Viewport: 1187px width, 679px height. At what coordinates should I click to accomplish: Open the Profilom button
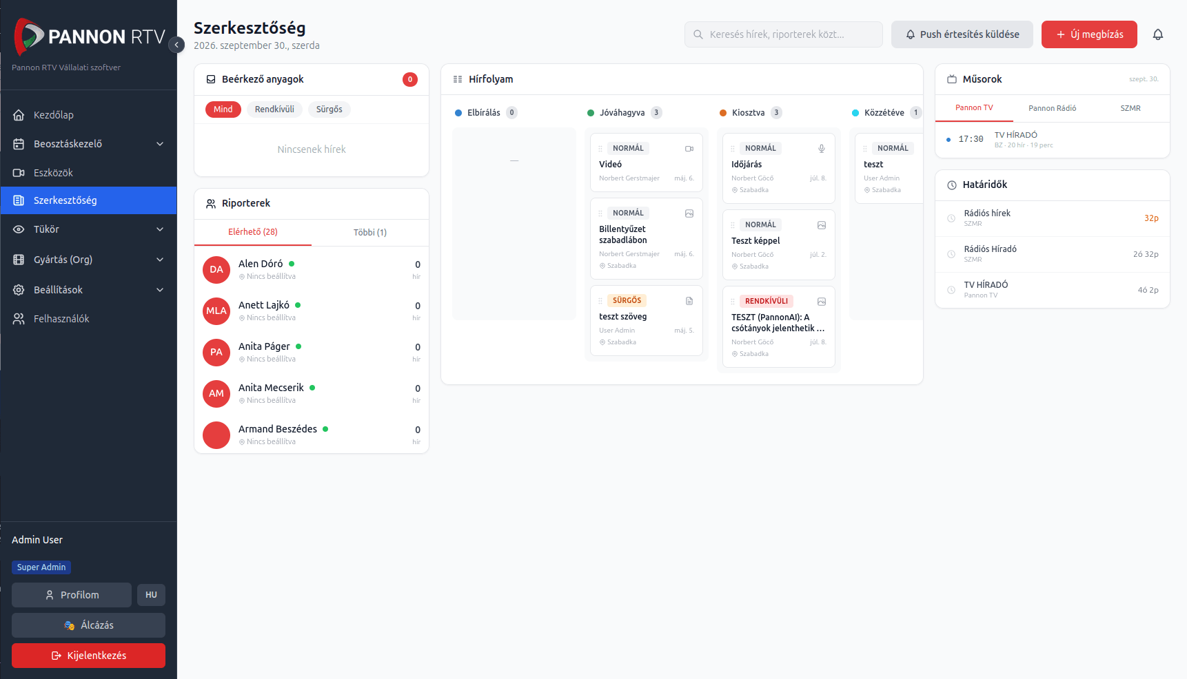tap(72, 595)
